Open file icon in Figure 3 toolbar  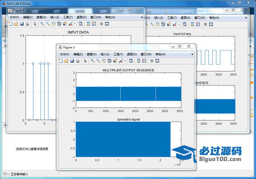(66, 61)
